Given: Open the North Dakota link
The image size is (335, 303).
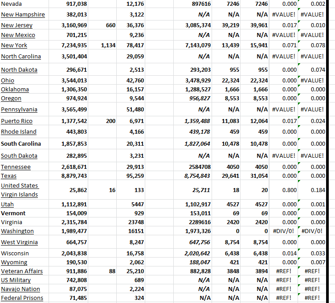Looking at the screenshot, I should tap(19, 70).
